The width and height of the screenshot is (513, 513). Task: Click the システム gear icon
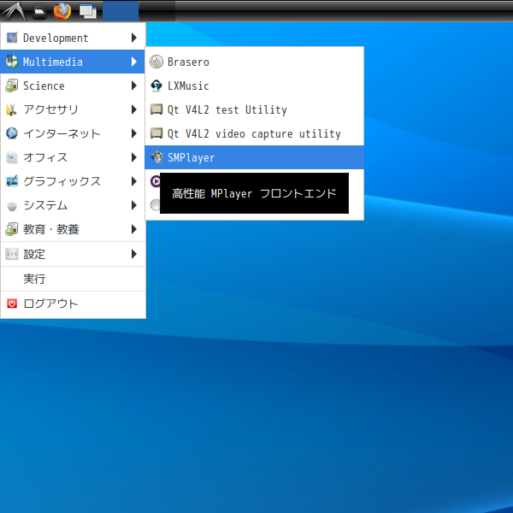[12, 206]
